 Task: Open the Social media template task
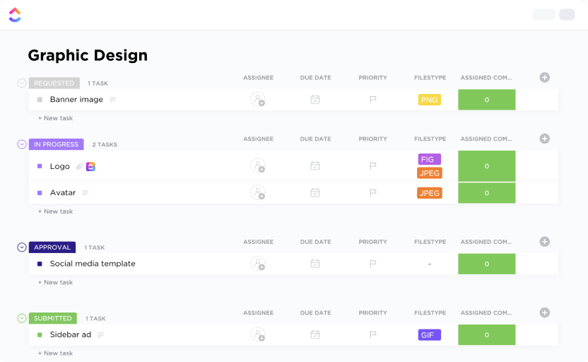[x=93, y=264]
